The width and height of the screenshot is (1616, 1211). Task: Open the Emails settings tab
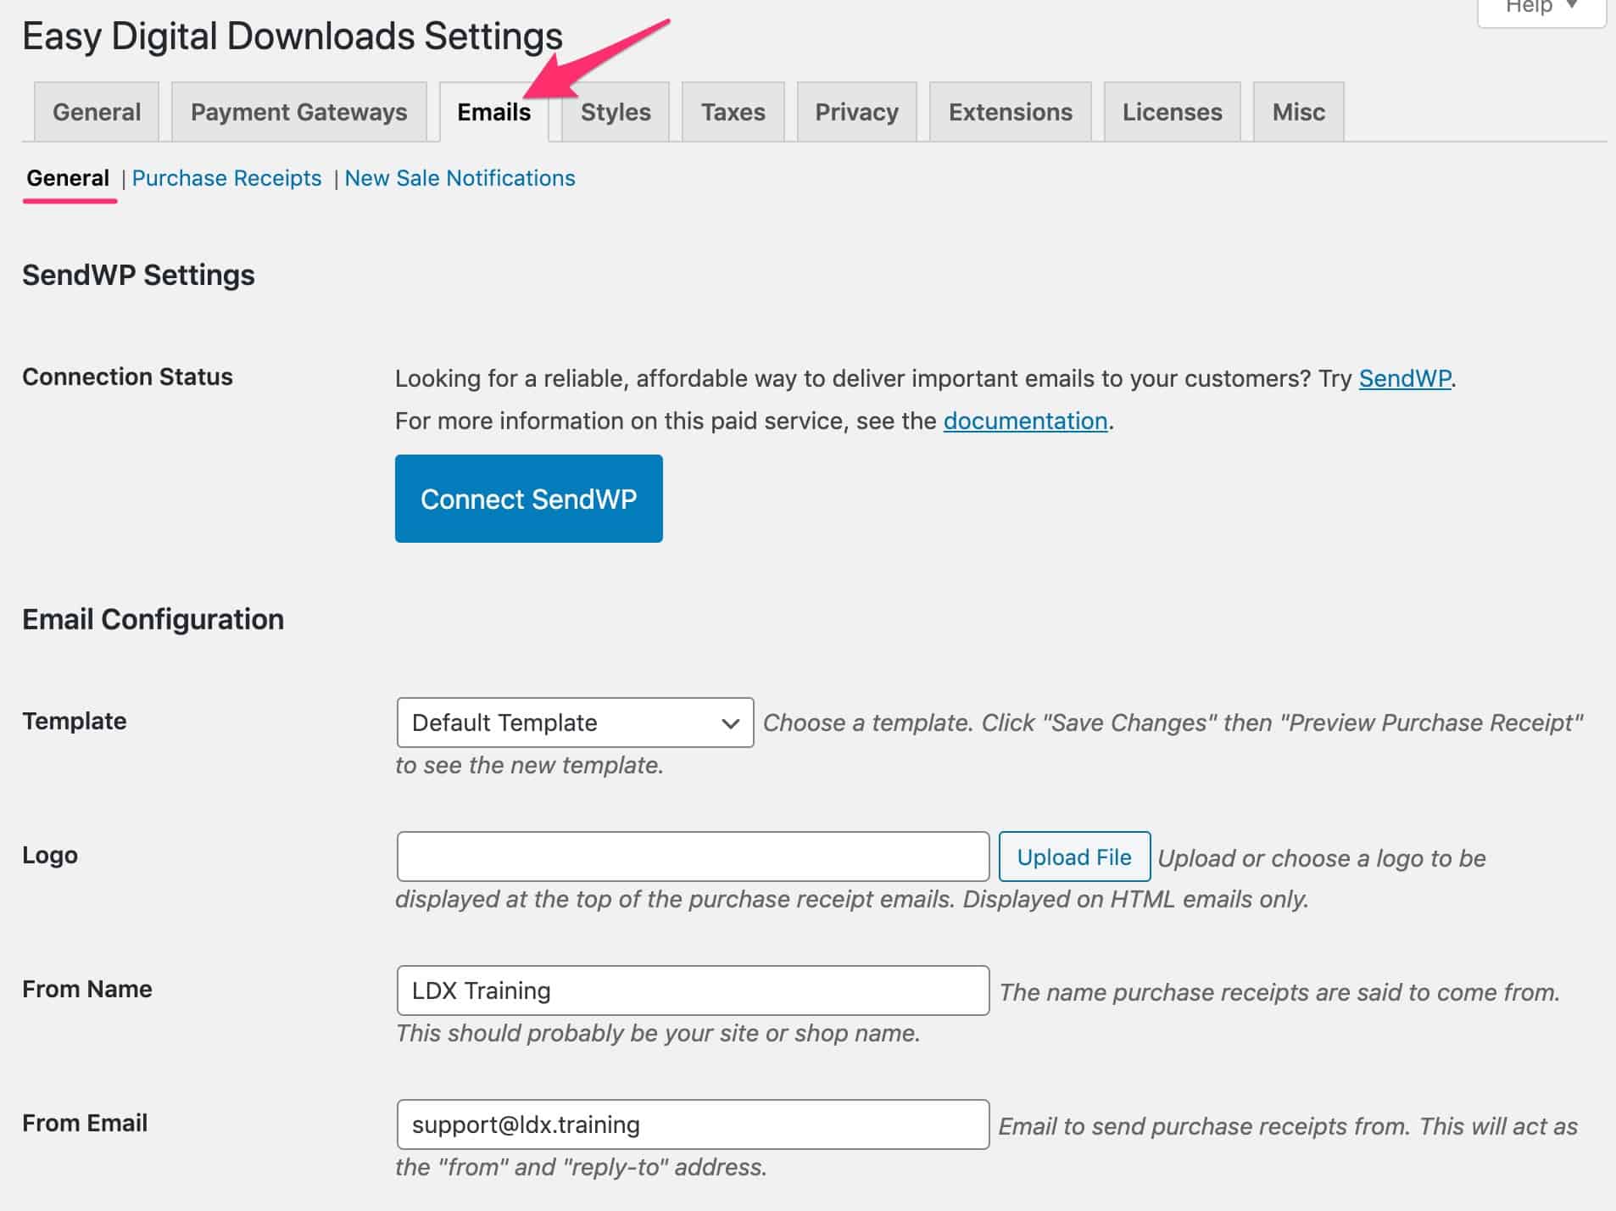493,111
